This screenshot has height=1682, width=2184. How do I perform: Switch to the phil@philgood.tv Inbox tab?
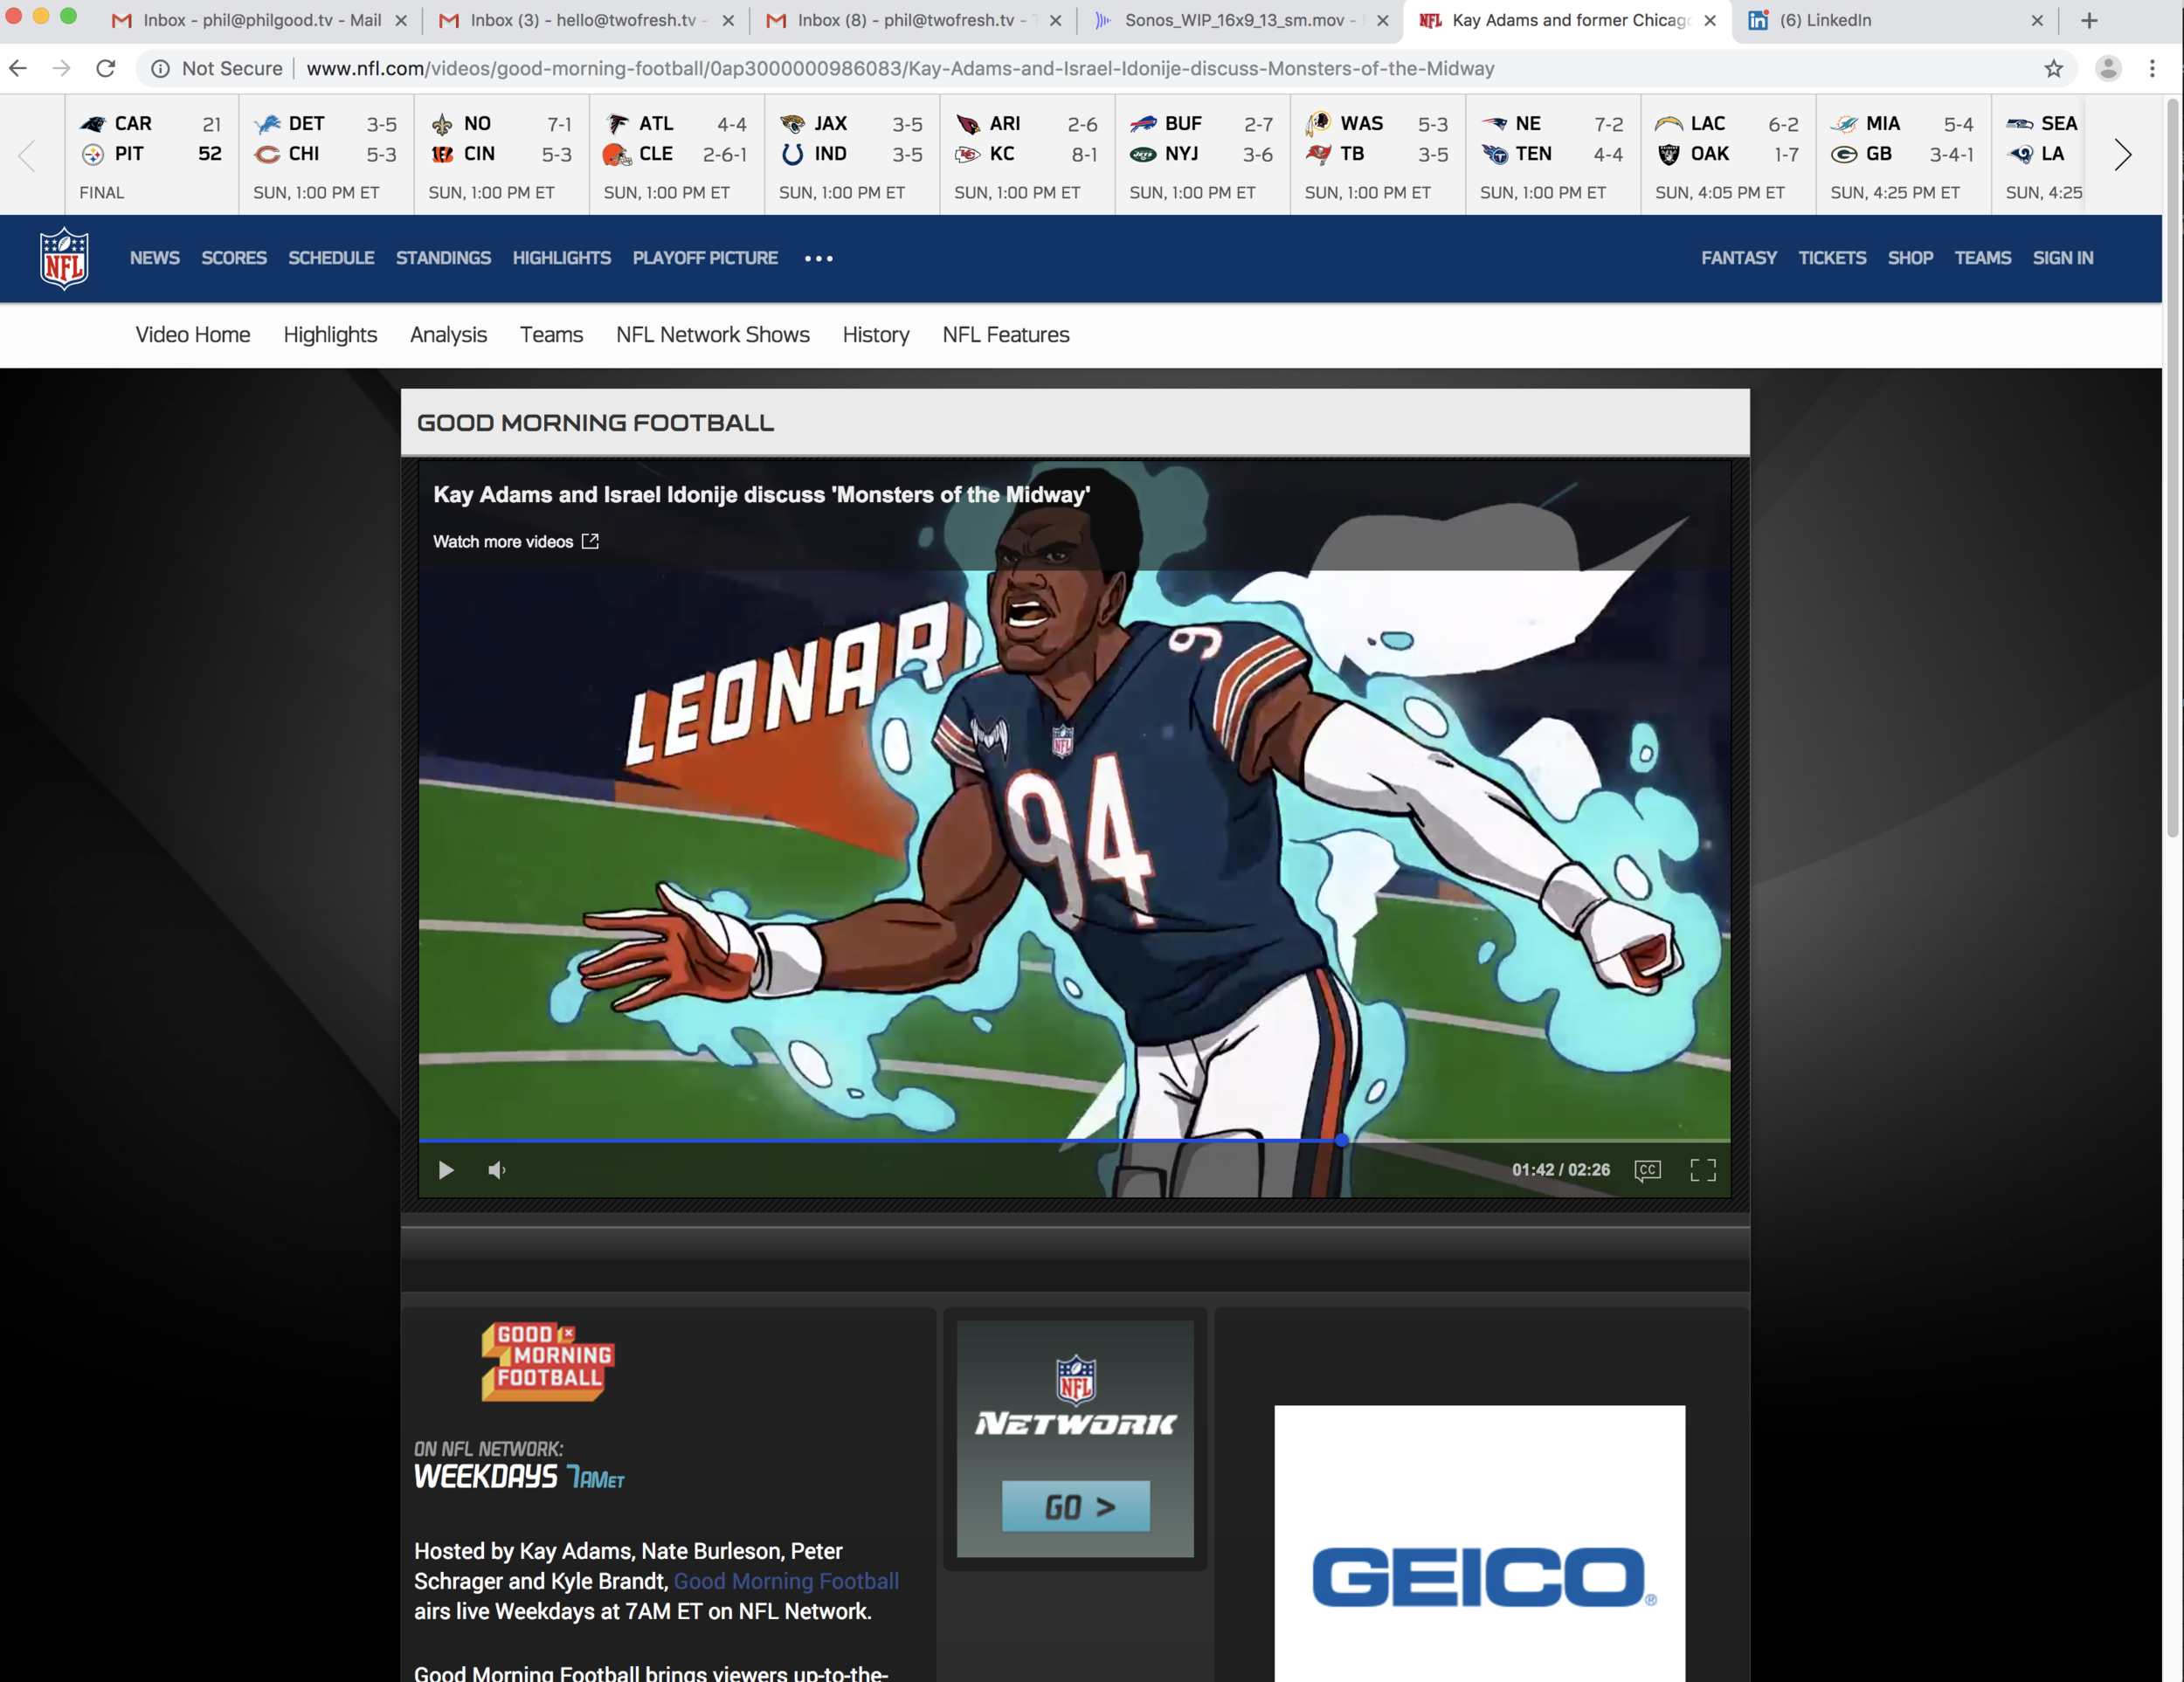[260, 20]
